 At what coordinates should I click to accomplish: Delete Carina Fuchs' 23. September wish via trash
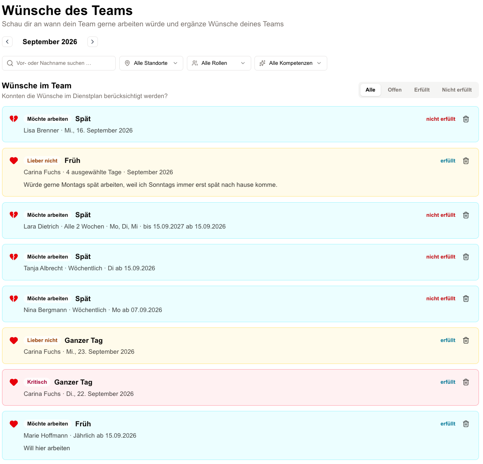click(466, 340)
